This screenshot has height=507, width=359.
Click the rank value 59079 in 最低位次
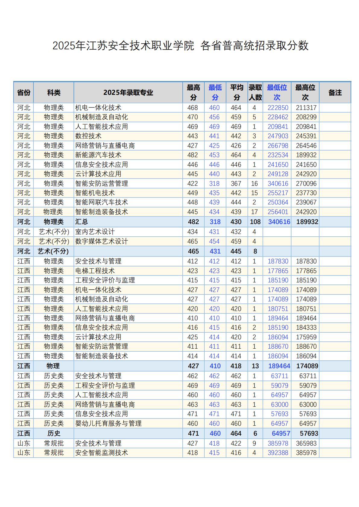279,386
